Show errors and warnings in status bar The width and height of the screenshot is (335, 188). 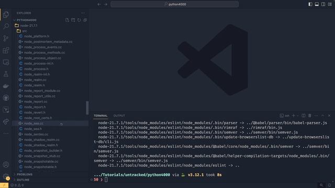tap(17, 185)
